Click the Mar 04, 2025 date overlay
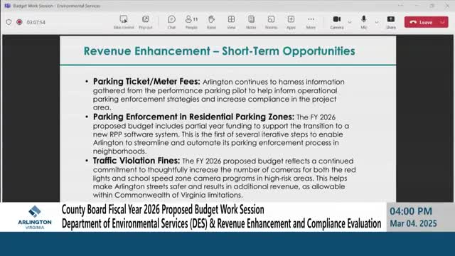The width and height of the screenshot is (455, 256). (413, 223)
